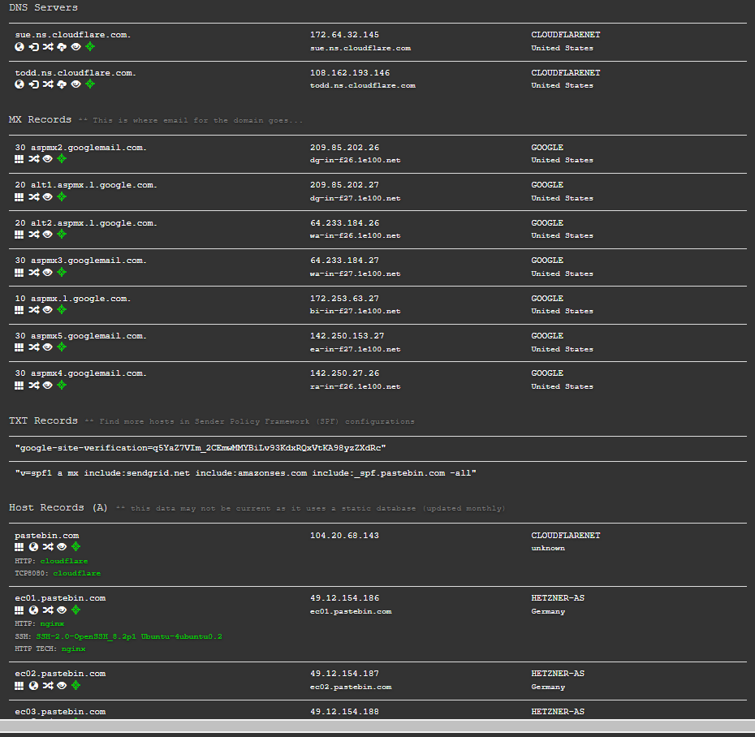
Task: Click eye icon under aspmx.l.google.com
Action: [47, 310]
